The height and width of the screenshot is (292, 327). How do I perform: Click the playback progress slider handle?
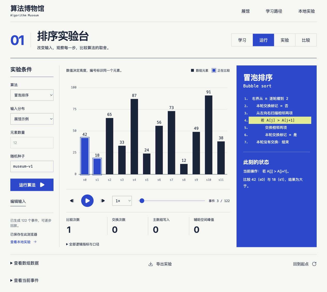(x=142, y=201)
